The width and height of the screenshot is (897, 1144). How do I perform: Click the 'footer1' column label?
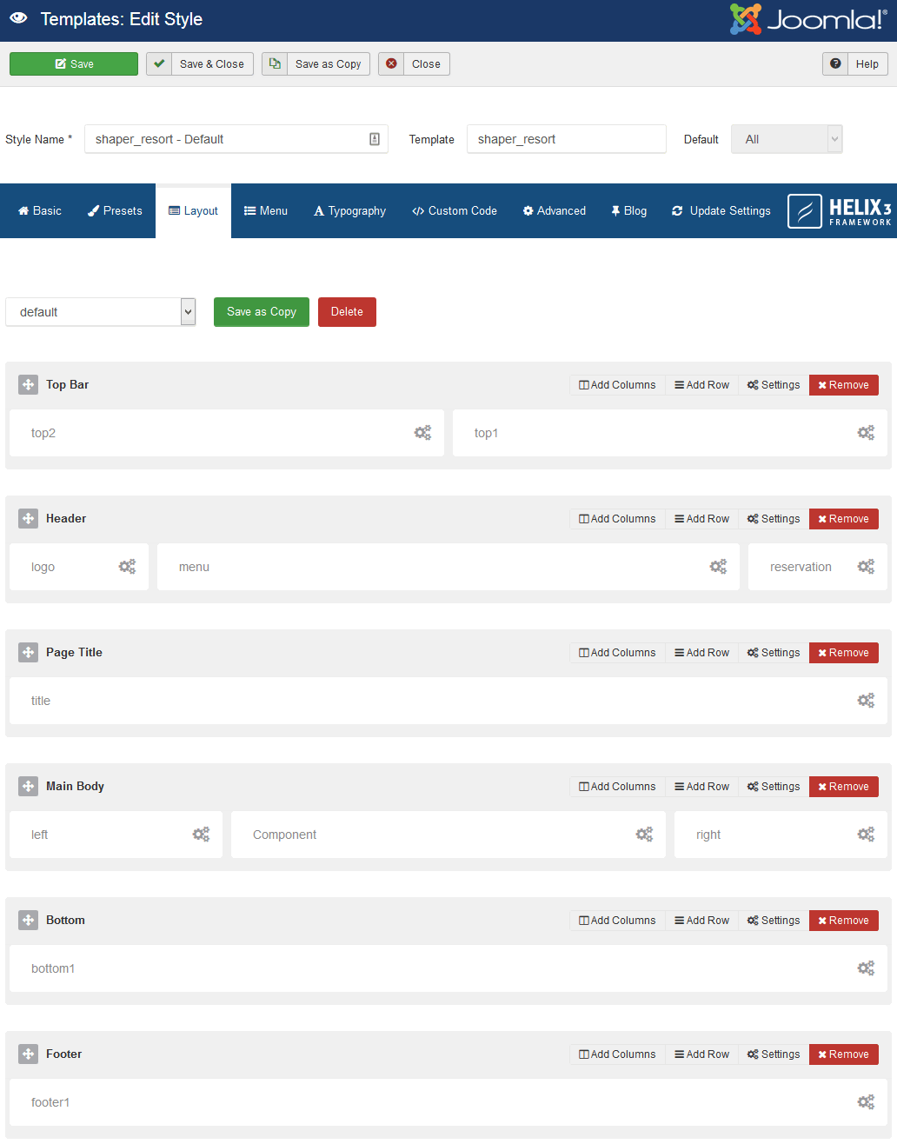coord(50,1102)
